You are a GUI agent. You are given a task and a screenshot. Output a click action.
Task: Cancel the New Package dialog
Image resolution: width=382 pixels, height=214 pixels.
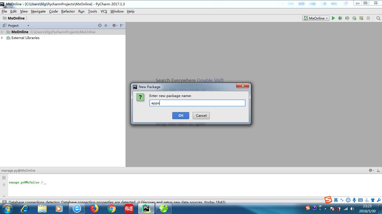pyautogui.click(x=201, y=116)
